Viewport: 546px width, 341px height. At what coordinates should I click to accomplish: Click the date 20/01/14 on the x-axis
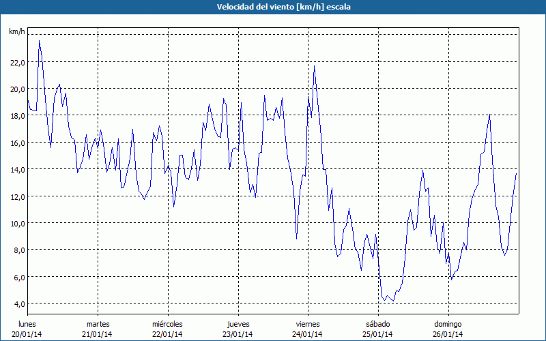coord(28,334)
